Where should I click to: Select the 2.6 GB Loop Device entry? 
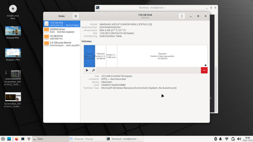pyautogui.click(x=62, y=44)
